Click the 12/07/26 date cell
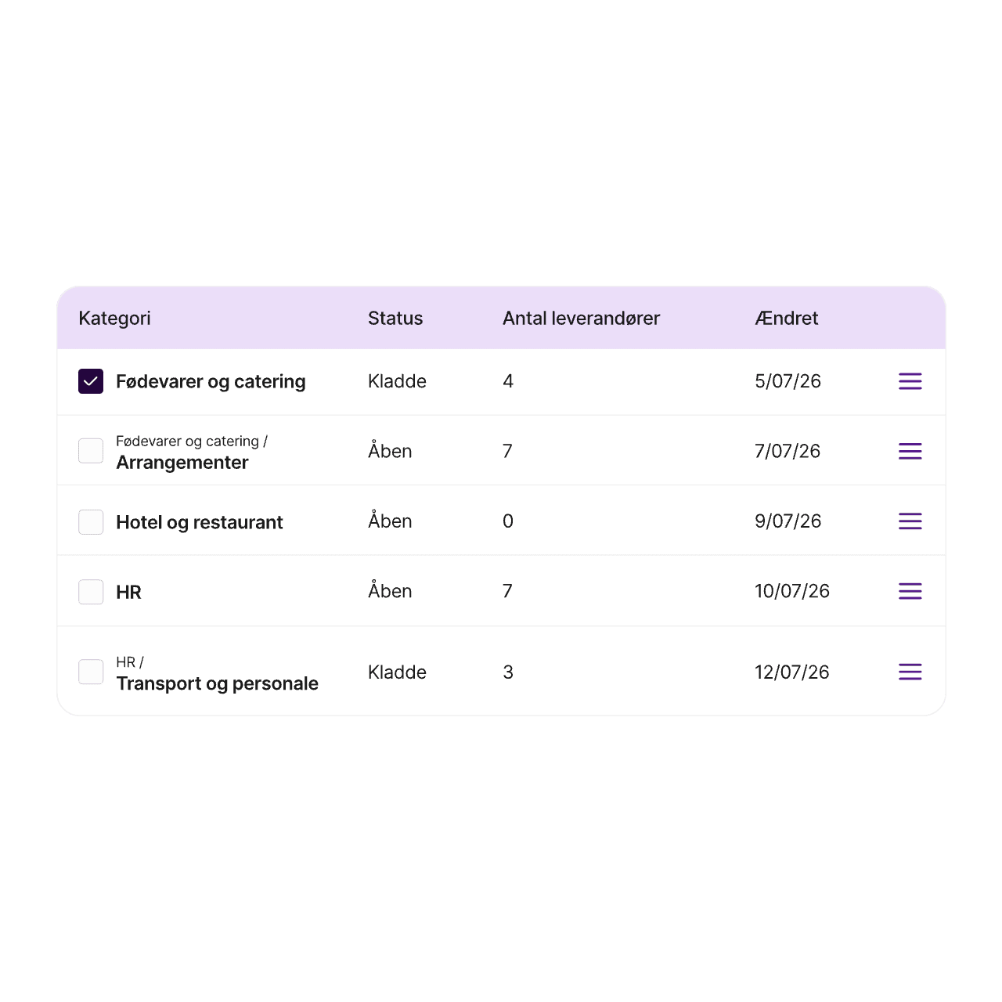Image resolution: width=1002 pixels, height=1002 pixels. (791, 672)
